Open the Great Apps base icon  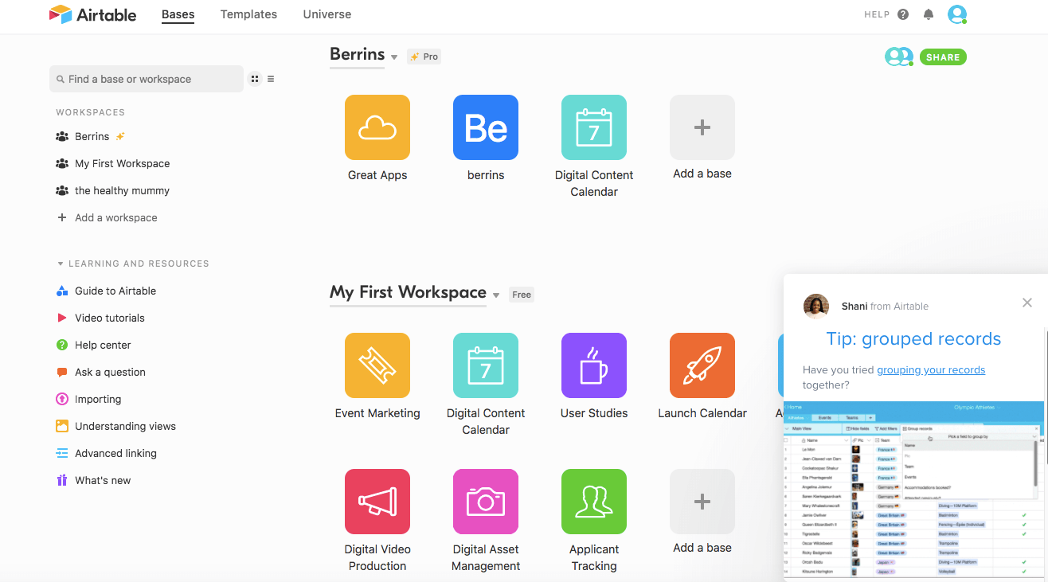(377, 127)
